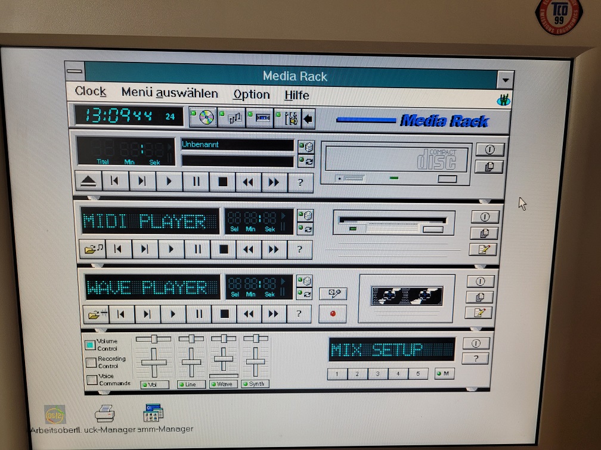601x450 pixels.
Task: Play in the Wave player
Action: pyautogui.click(x=173, y=314)
